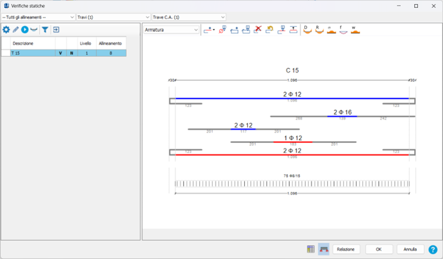
Task: Toggle the table grid view button
Action: pyautogui.click(x=311, y=249)
